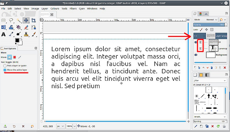Collapse the Layer Group expander arrow
The image size is (230, 132).
[x=204, y=36]
